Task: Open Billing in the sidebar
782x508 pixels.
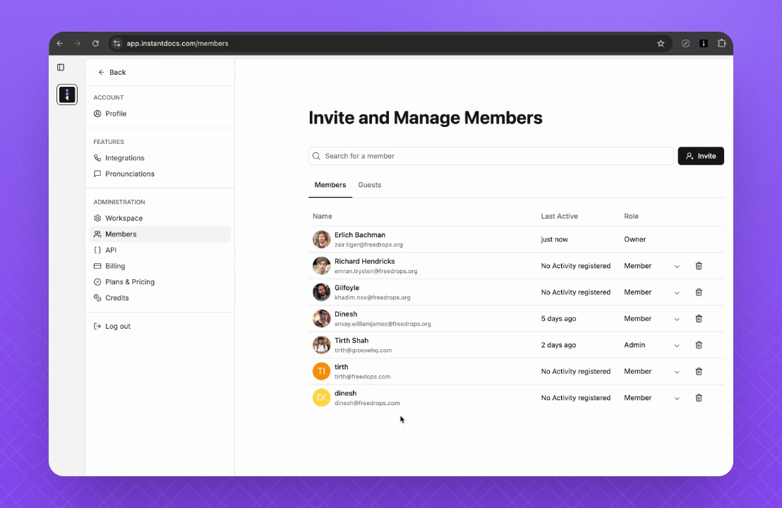Action: click(x=160, y=266)
